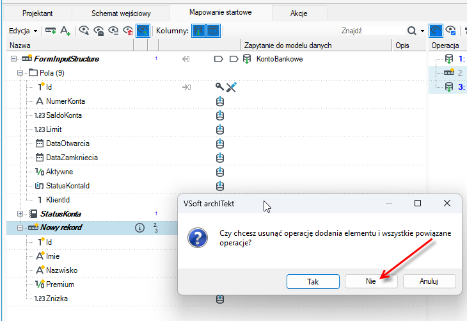Click the info icon on Nowy rekord row
Viewport: 467px width, 321px height.
tap(139, 227)
